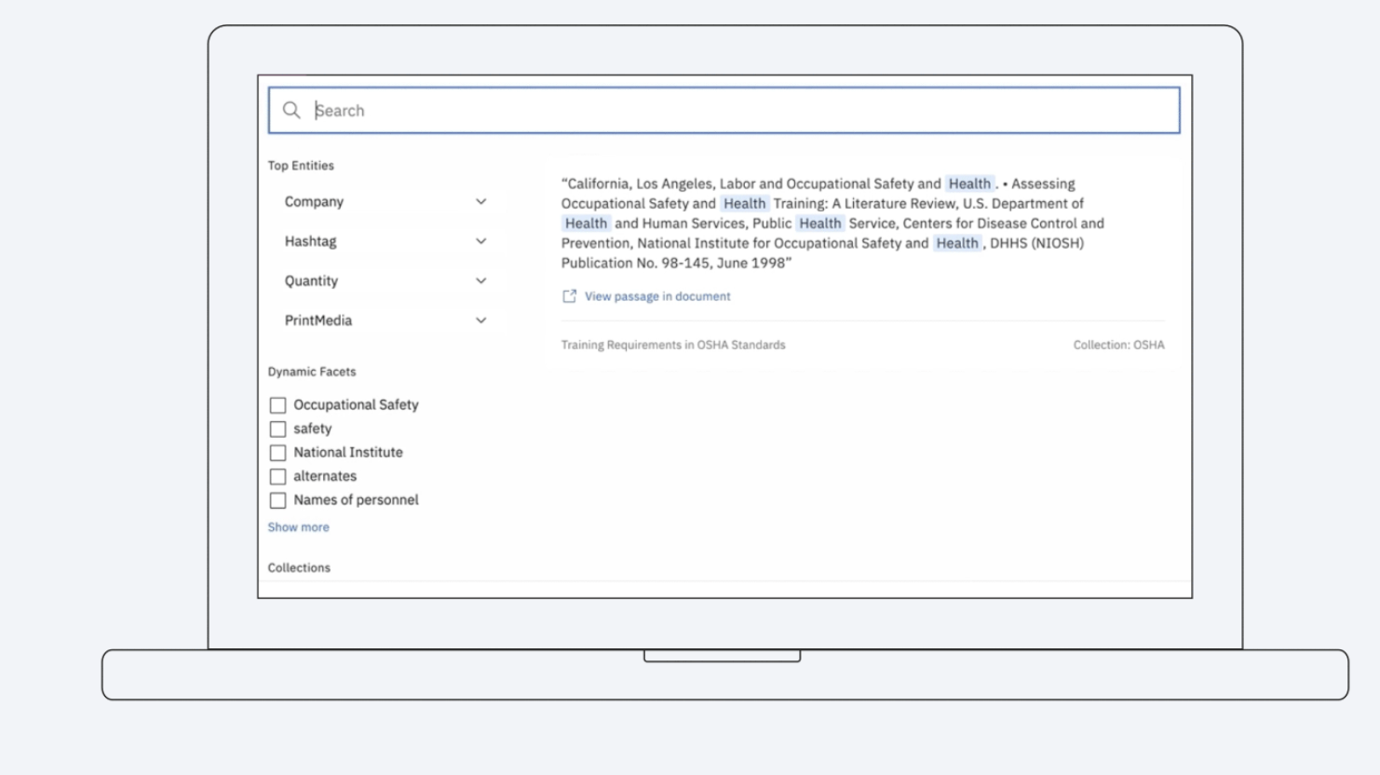Screen dimensions: 1380x775
Task: Click the external-link icon beside View passage
Action: point(569,294)
